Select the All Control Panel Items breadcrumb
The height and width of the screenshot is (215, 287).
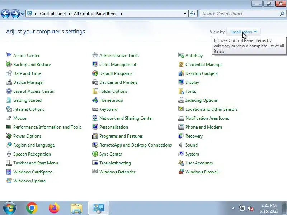click(x=95, y=14)
